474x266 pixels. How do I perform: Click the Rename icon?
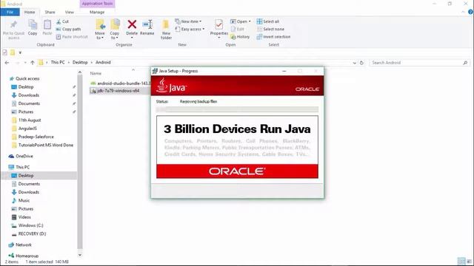pyautogui.click(x=147, y=24)
